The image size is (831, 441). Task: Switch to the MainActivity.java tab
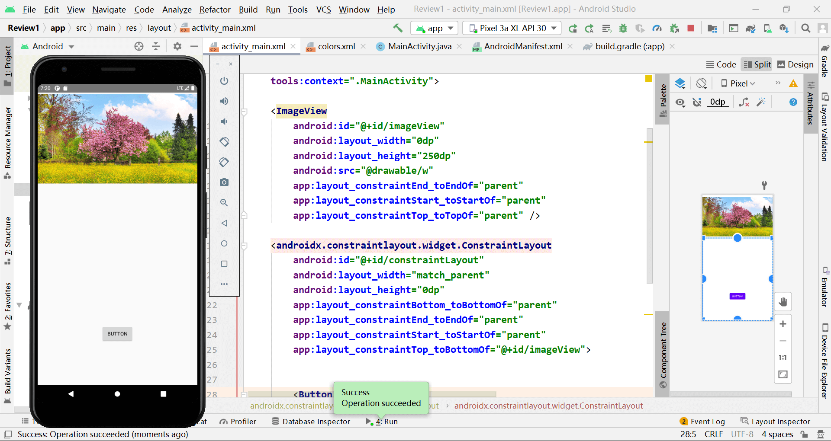[419, 46]
